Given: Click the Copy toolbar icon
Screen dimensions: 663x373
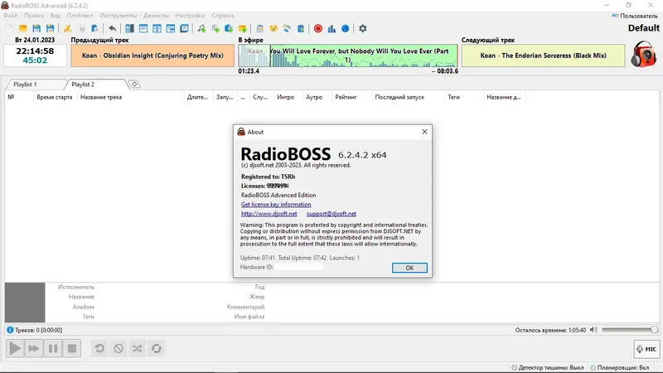Looking at the screenshot, I should [82, 28].
